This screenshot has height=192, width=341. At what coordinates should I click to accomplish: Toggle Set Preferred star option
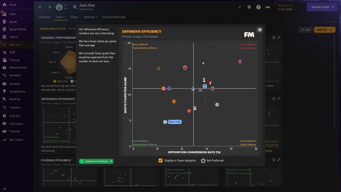(212, 161)
